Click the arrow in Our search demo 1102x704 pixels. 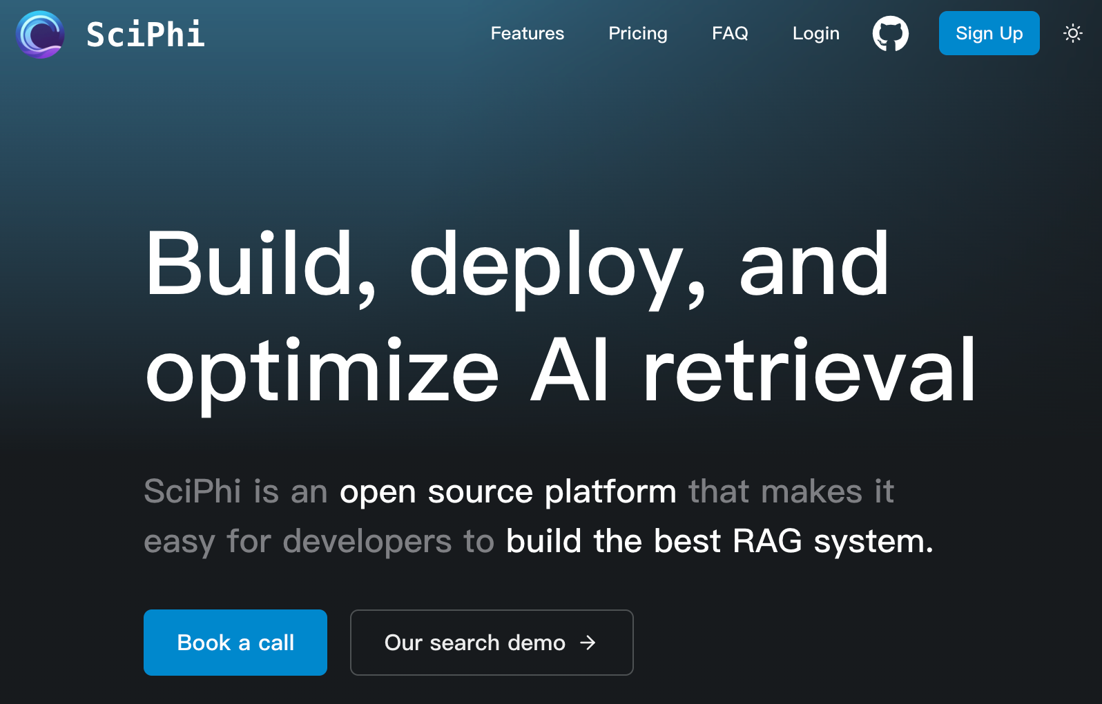[x=588, y=643]
